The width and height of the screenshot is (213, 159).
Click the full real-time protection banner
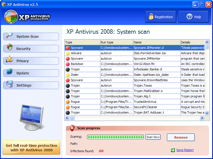click(x=31, y=148)
